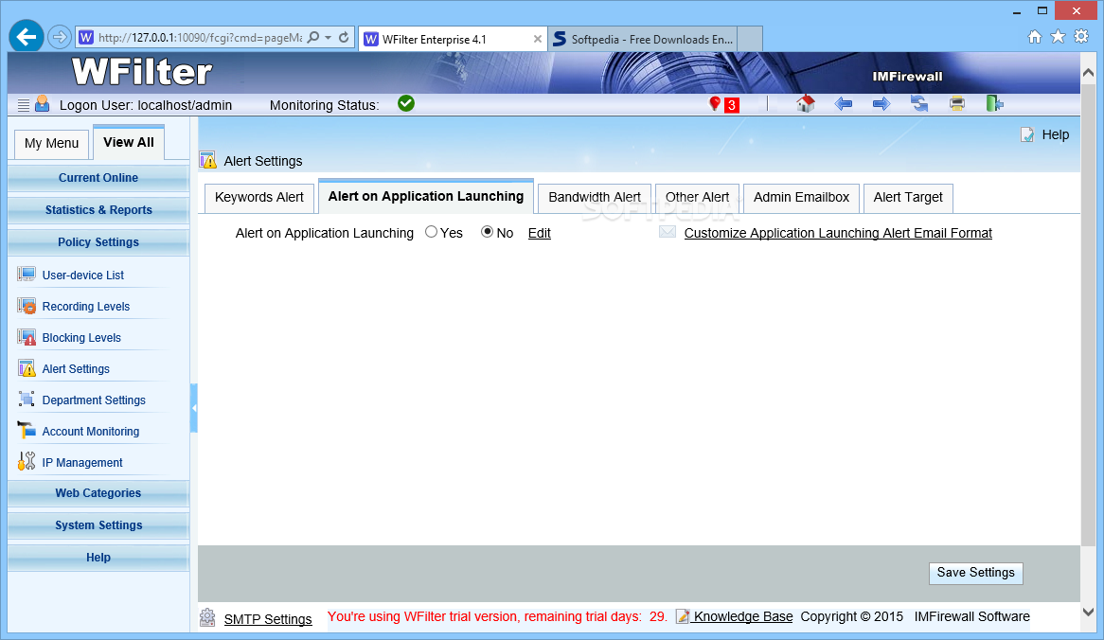
Task: Click the browser URL address field
Action: [200, 37]
